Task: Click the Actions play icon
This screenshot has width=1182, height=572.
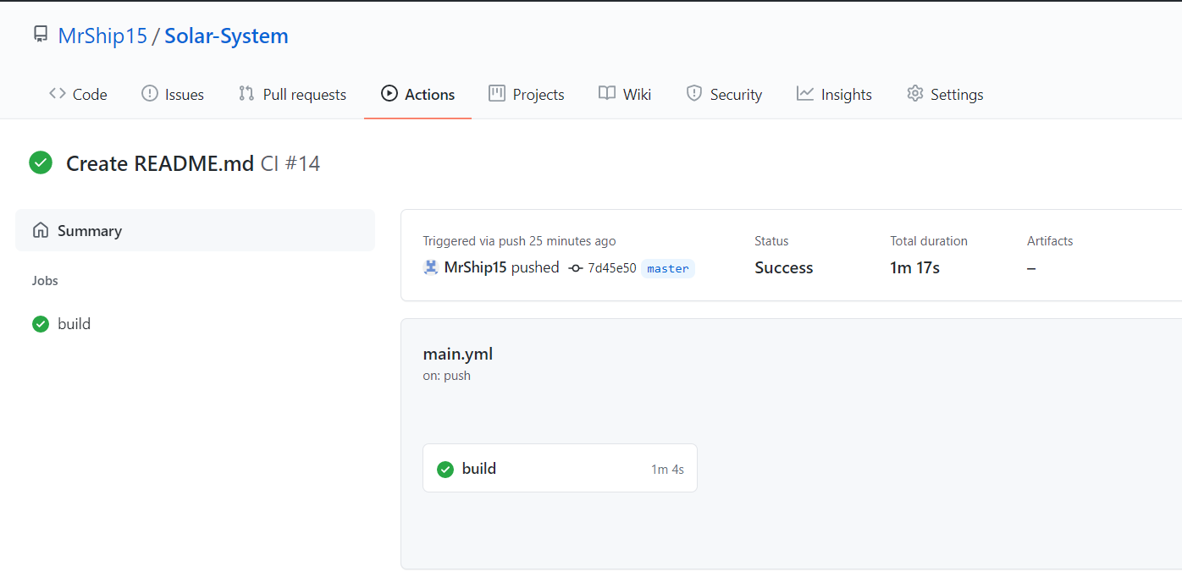Action: (389, 93)
